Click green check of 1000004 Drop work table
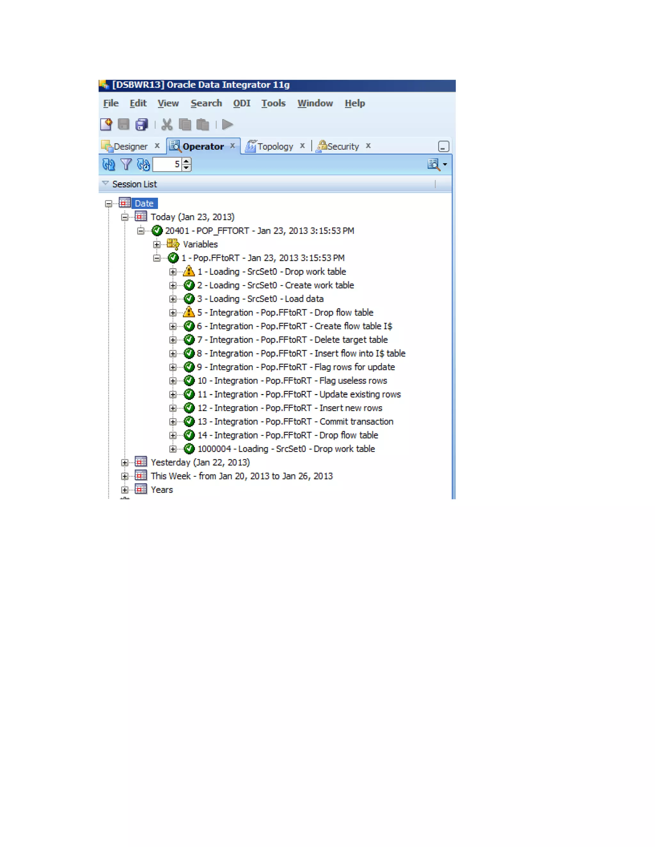Image resolution: width=655 pixels, height=847 pixels. 189,448
